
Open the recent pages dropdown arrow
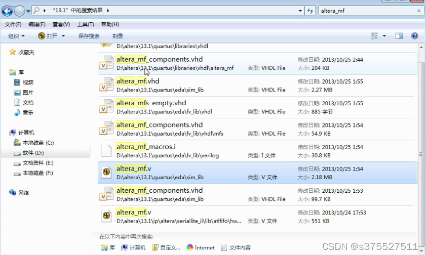[x=28, y=12]
